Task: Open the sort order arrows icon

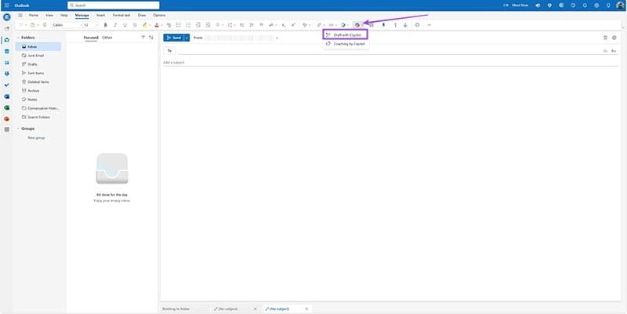Action: click(151, 37)
